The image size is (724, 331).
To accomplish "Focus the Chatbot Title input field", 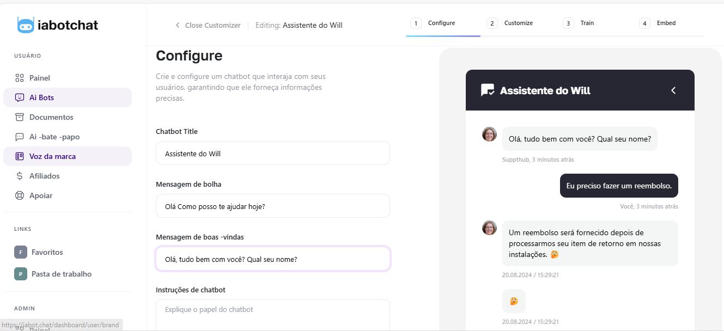I will coord(272,154).
